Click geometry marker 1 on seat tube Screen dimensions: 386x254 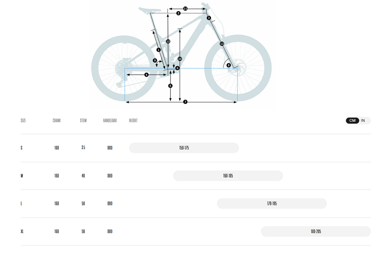(x=158, y=50)
